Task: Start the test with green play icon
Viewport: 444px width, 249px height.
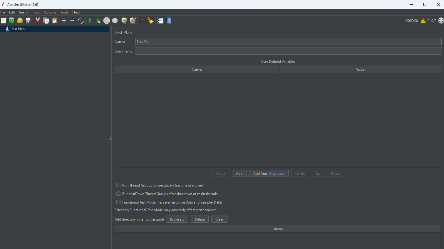Action: click(x=90, y=21)
